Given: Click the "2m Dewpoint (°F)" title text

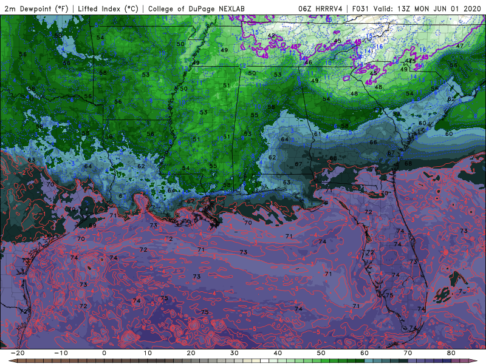Looking at the screenshot, I should (36, 8).
